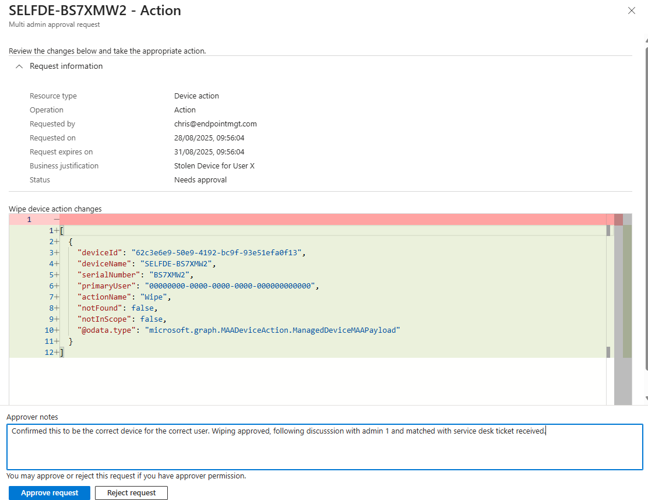Screen dimensions: 648x500
Task: Click the deviceName "SELFDE-BS7XMW2" line
Action: pos(147,263)
